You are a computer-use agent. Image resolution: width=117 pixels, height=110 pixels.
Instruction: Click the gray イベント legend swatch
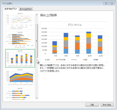72,60
